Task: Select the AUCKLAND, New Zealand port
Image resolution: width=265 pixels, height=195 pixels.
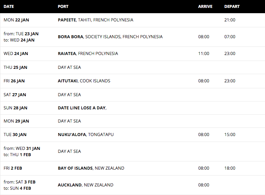Action: pos(86,185)
